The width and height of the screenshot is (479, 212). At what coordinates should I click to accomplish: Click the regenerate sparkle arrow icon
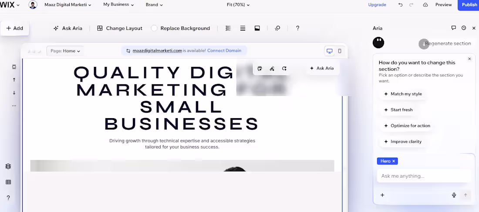pos(284,69)
